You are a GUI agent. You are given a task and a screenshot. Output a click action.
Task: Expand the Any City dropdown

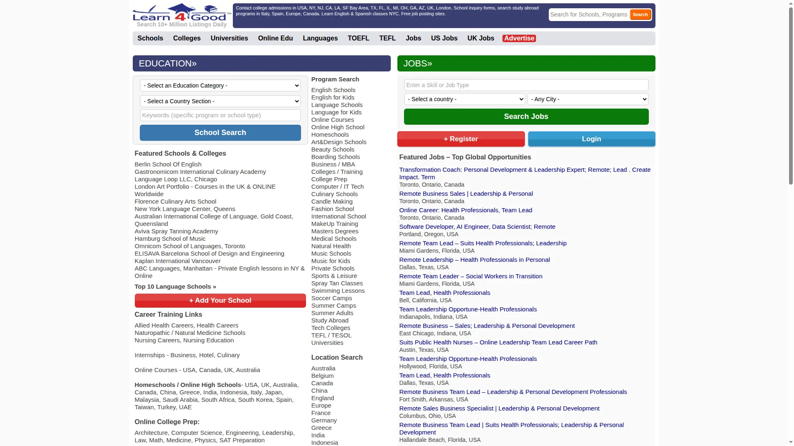[x=588, y=99]
